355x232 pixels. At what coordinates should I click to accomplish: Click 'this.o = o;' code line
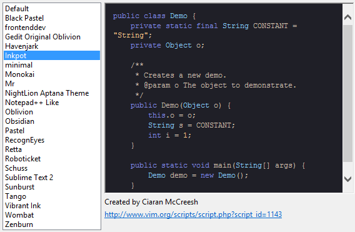point(172,115)
